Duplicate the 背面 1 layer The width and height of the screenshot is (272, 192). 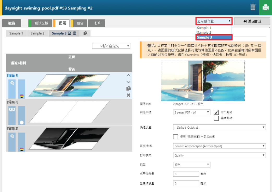coord(128,88)
